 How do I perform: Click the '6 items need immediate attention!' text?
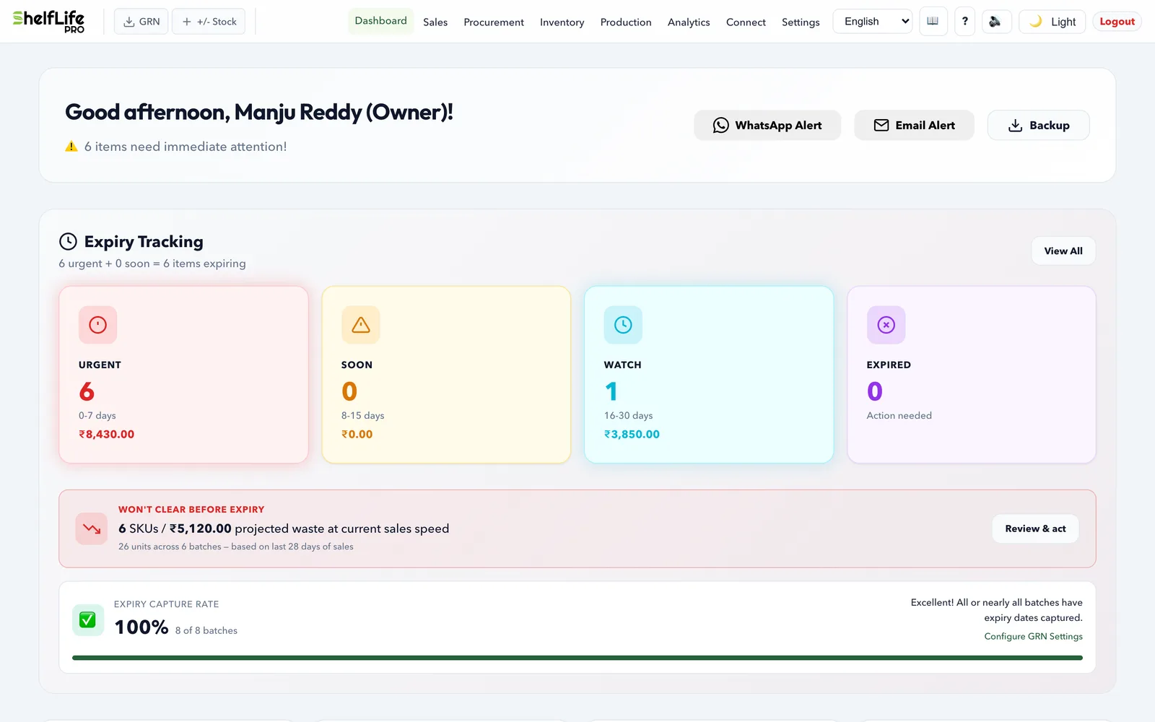(186, 147)
